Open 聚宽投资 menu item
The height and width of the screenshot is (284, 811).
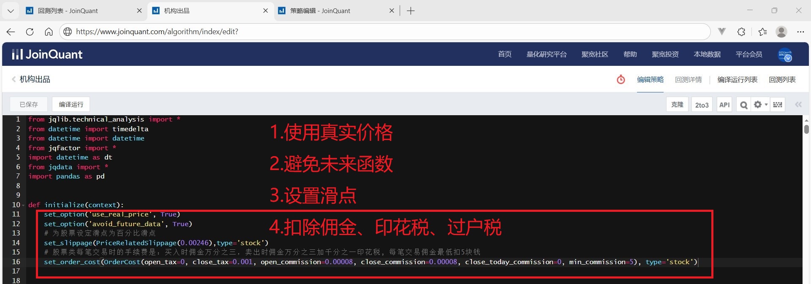point(665,54)
